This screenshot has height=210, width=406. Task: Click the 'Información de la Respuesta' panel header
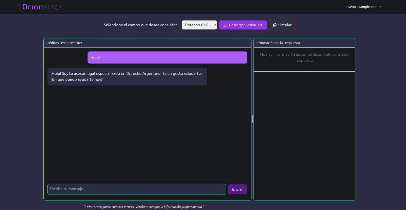coord(278,43)
